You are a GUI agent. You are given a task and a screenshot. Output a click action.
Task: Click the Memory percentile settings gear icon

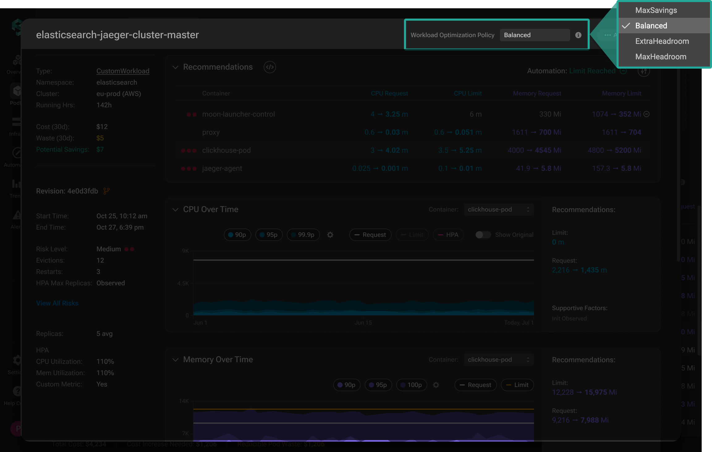click(436, 385)
